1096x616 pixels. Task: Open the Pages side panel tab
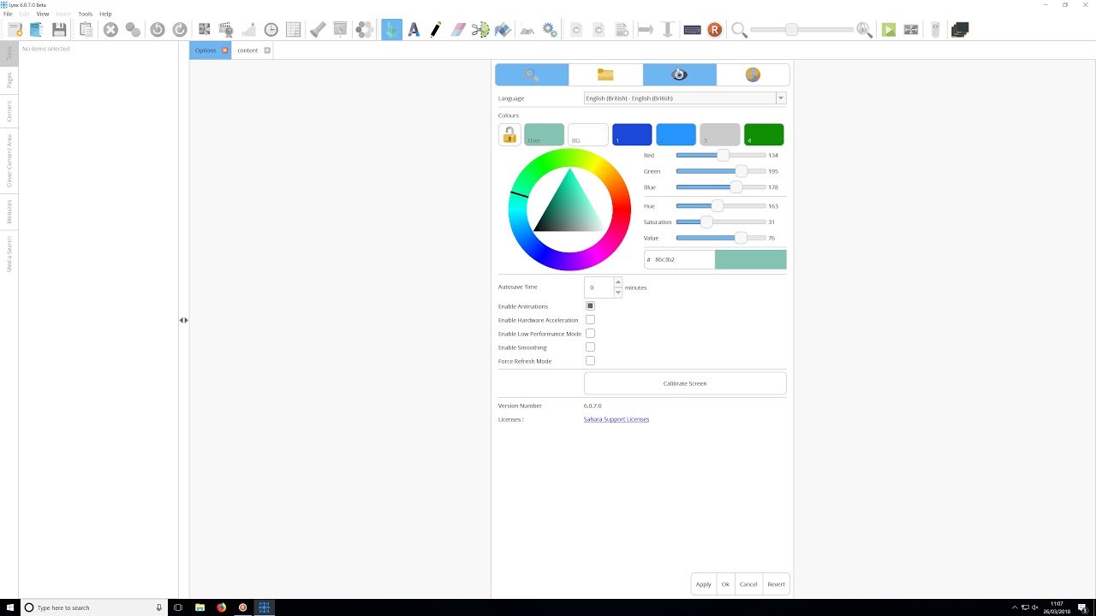[x=9, y=80]
